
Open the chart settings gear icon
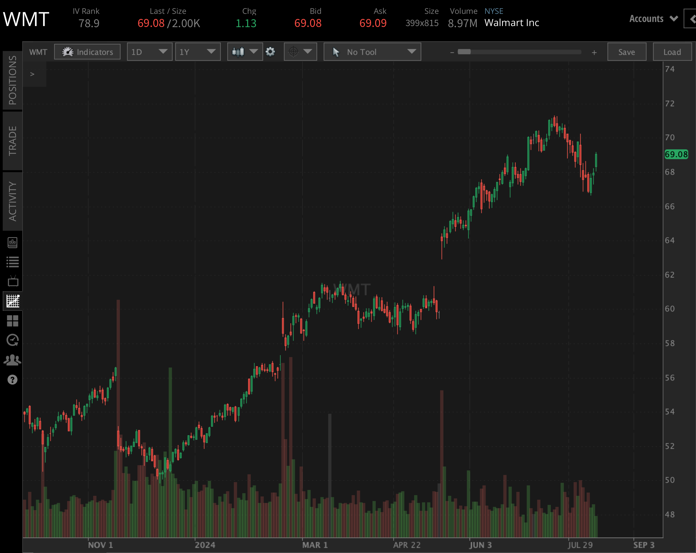tap(270, 52)
